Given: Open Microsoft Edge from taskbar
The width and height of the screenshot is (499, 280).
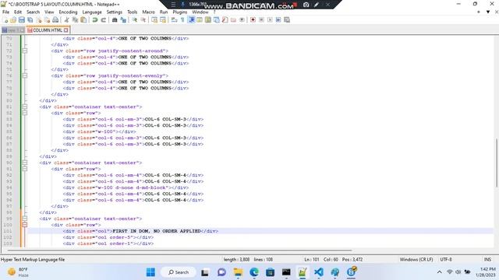Looking at the screenshot, I should (x=254, y=272).
